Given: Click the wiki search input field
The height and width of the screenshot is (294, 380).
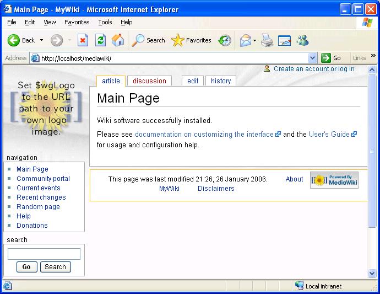Looking at the screenshot, I should point(44,254).
